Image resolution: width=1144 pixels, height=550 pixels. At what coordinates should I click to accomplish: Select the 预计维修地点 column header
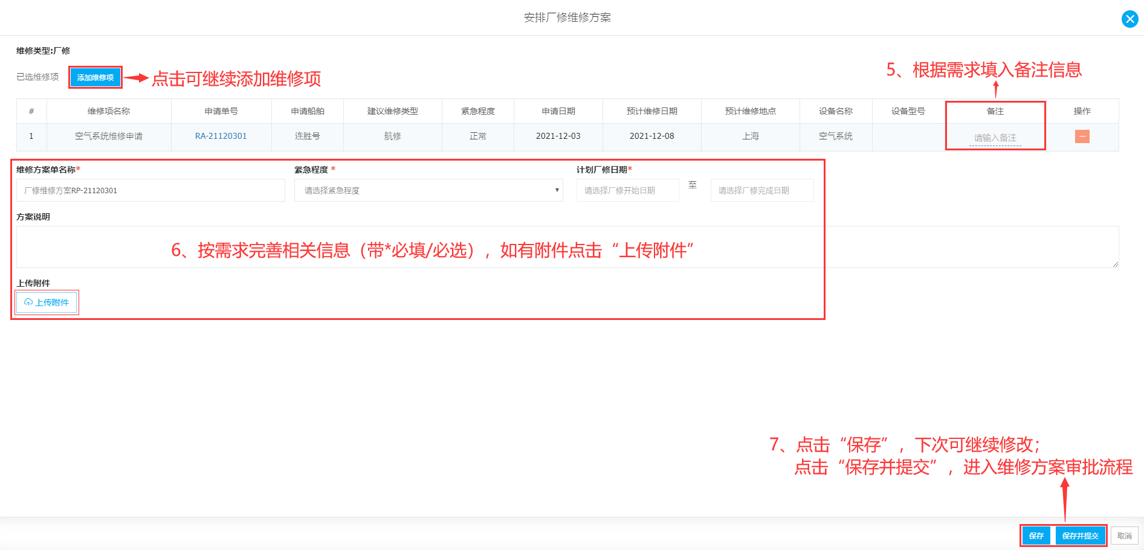[751, 111]
